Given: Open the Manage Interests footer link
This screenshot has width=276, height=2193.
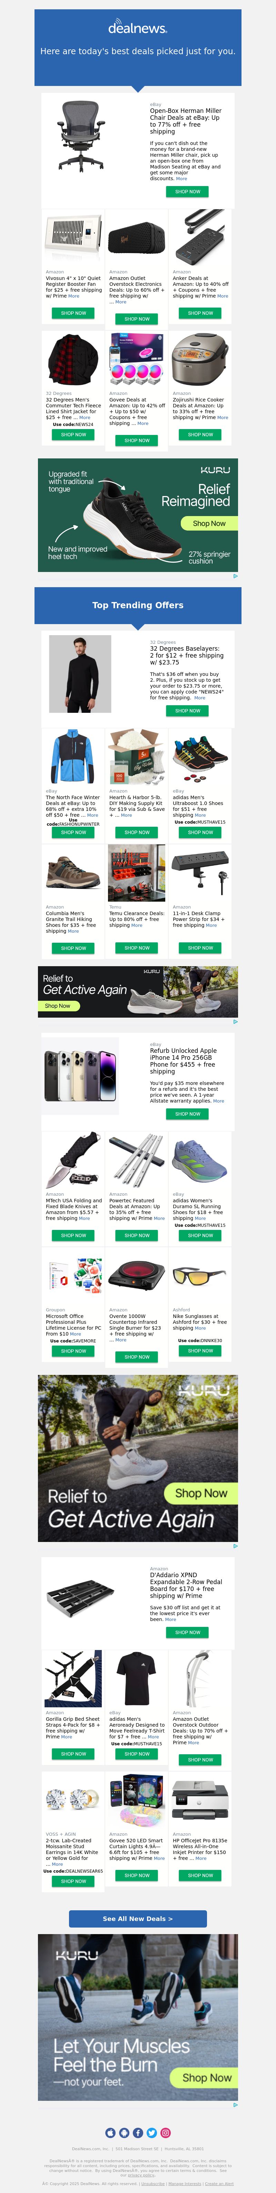Looking at the screenshot, I should (185, 2184).
